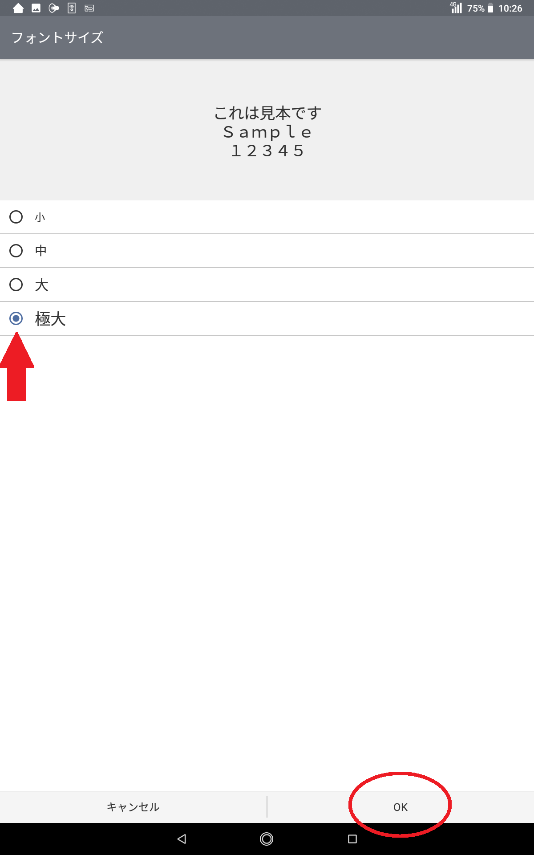The height and width of the screenshot is (855, 534).
Task: Tap the image notification icon in status bar
Action: pyautogui.click(x=36, y=8)
